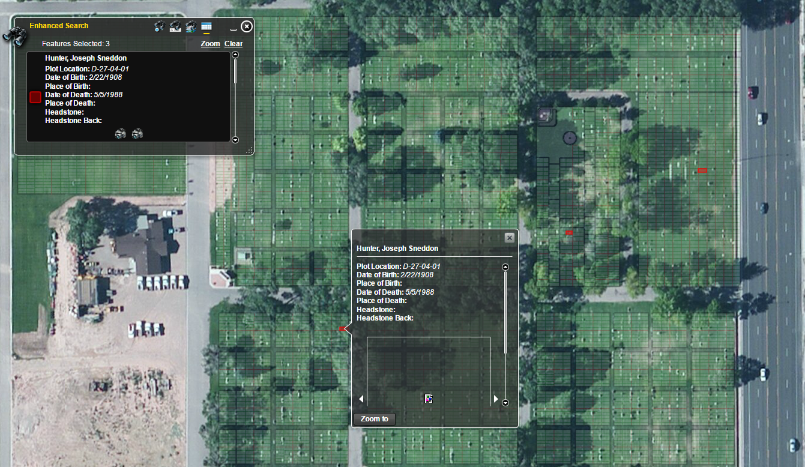
Task: Click 'Date of Death: 5/5/1988' in Enhanced Search
Action: [84, 95]
